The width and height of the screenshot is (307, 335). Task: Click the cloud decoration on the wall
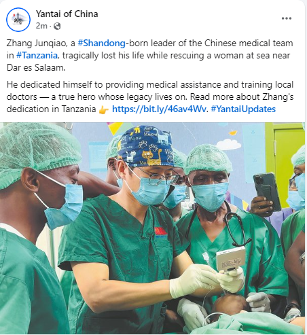228,144
